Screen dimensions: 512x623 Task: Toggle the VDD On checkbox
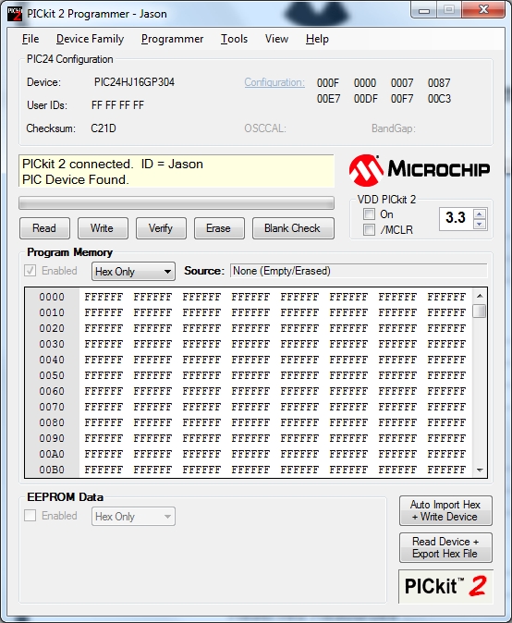coord(369,214)
